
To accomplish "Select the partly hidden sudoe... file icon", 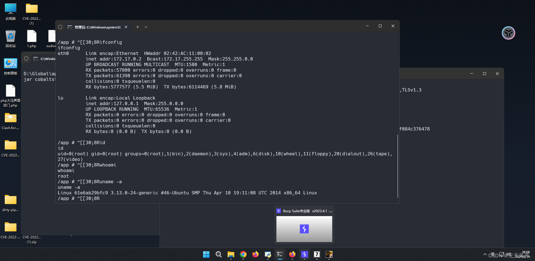I will click(x=52, y=39).
